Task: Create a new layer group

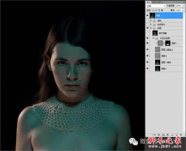Action: coord(172,135)
